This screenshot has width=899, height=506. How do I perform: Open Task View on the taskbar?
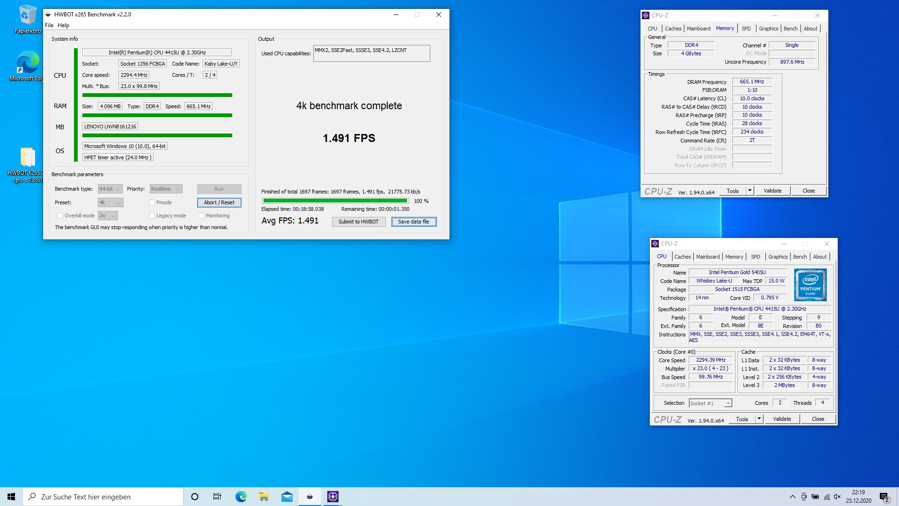217,497
